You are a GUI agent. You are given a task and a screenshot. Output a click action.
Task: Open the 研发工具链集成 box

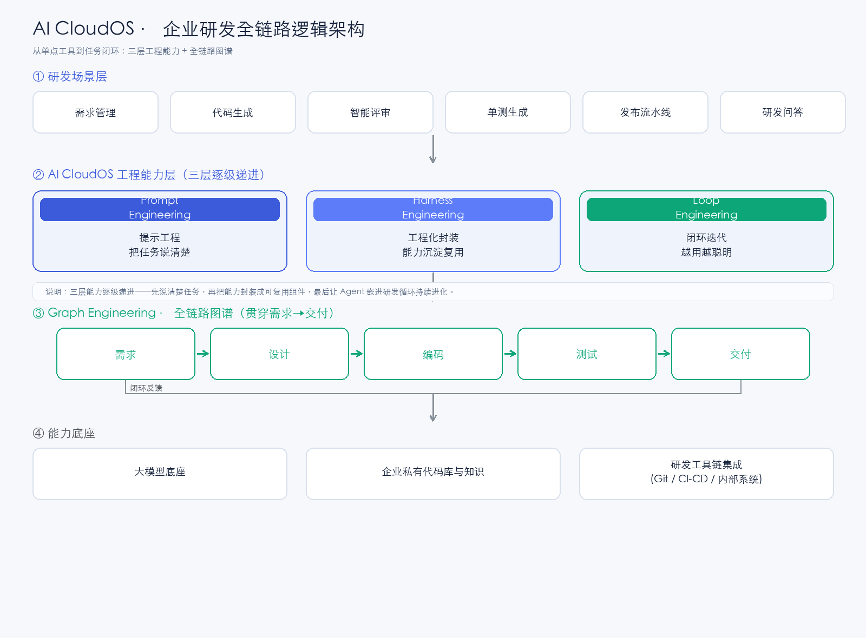(706, 474)
